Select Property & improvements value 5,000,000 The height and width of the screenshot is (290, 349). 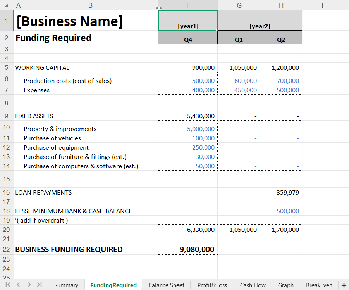[188, 129]
